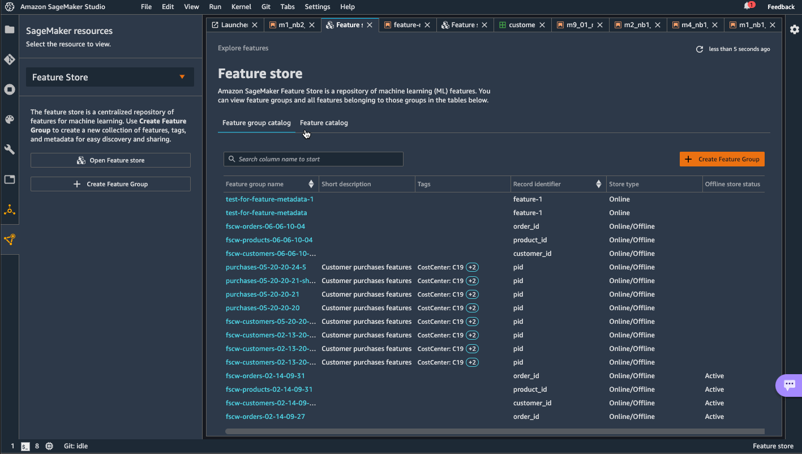The height and width of the screenshot is (454, 802).
Task: Open the File menu
Action: click(146, 7)
